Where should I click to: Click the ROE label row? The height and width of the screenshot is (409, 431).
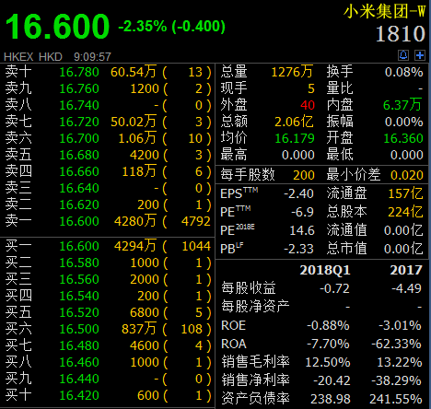[x=321, y=325]
